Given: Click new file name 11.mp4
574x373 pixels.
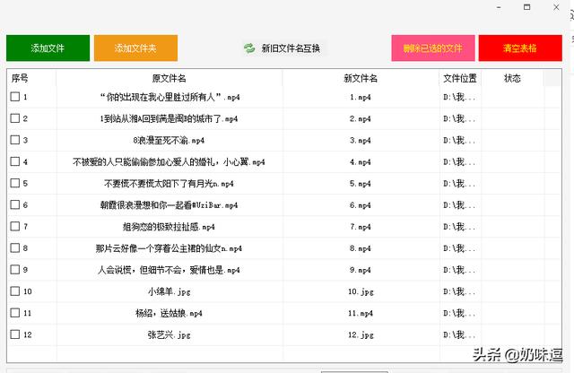Looking at the screenshot, I should point(361,313).
